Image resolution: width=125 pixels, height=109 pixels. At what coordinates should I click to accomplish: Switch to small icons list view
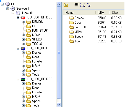(x=82, y=5)
